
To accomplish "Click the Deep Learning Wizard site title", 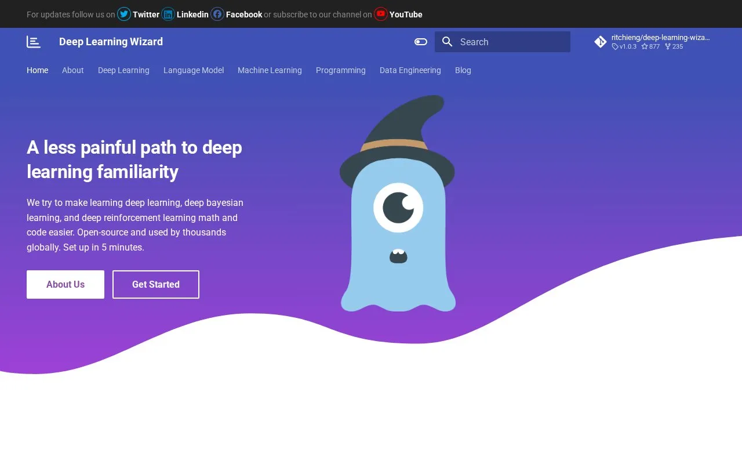I will click(111, 42).
